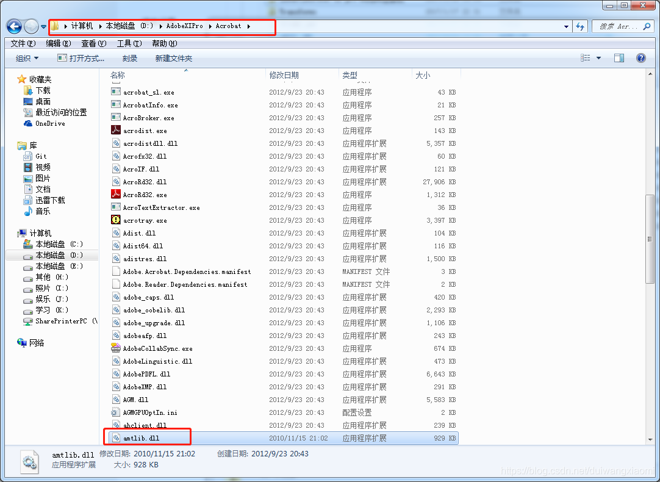Open the more view options arrow
660x482 pixels.
click(598, 58)
